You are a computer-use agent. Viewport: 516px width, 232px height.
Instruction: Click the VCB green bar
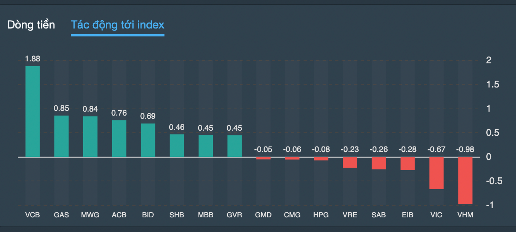[x=32, y=111]
